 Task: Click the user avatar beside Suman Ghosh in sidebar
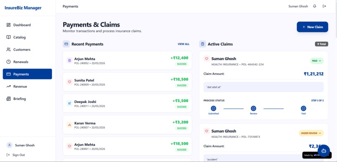[x=9, y=145]
